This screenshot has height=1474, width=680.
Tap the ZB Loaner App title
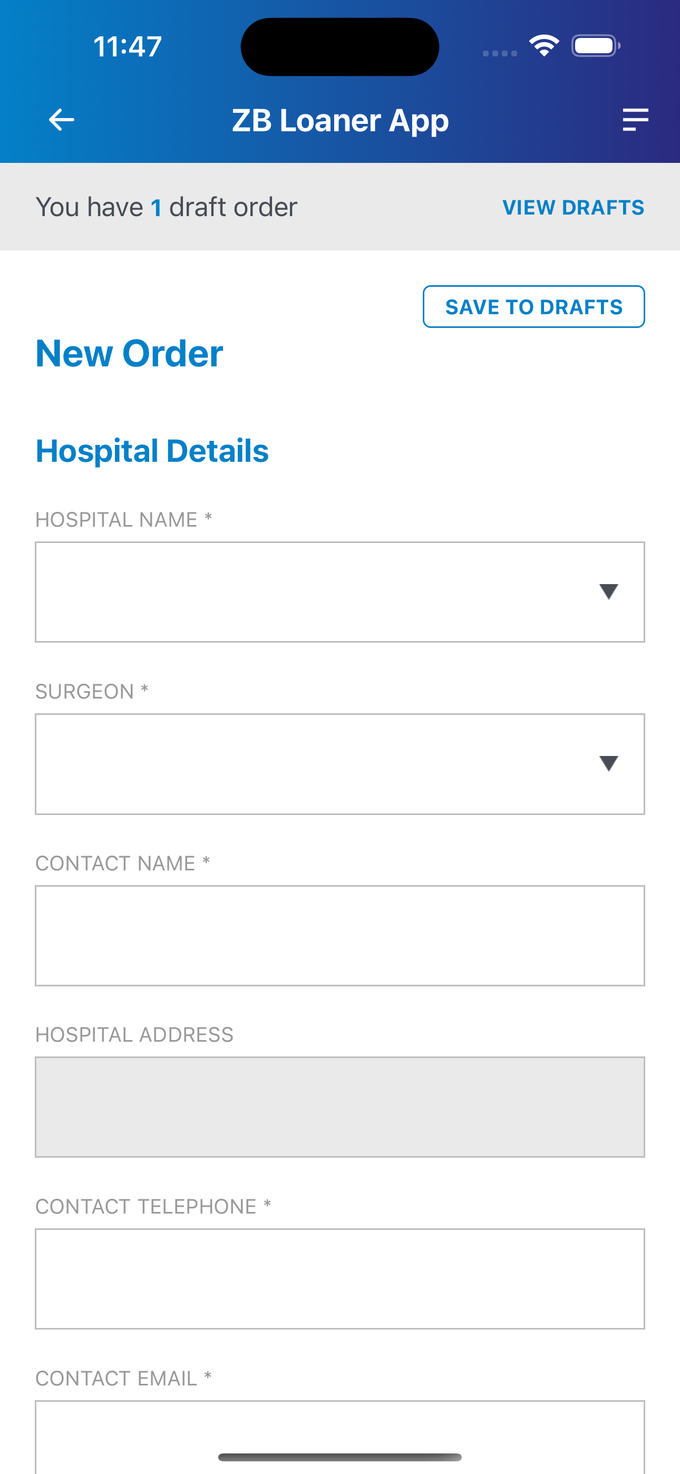(x=340, y=121)
